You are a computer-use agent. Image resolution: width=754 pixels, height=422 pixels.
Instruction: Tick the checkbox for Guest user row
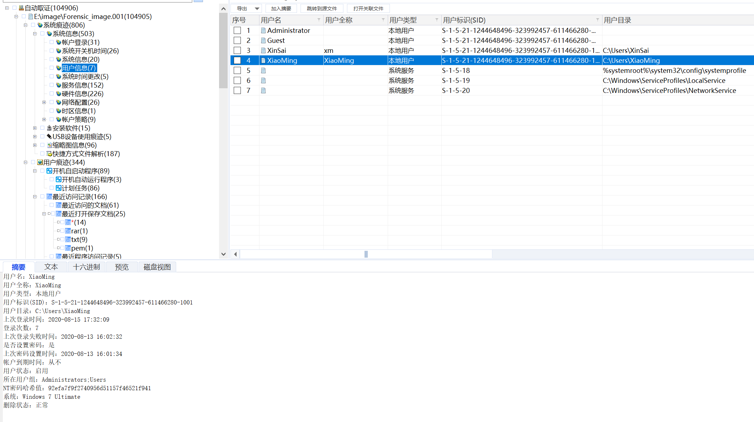tap(237, 40)
